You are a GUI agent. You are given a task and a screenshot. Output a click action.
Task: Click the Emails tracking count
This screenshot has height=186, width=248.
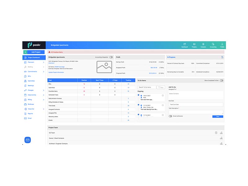128,120
